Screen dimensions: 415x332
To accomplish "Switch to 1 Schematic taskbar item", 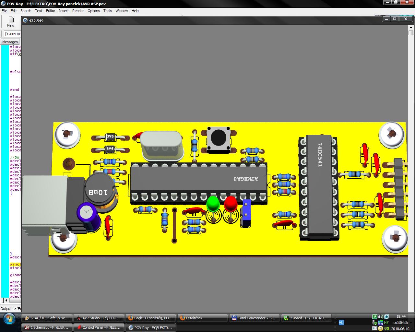I will click(x=47, y=327).
